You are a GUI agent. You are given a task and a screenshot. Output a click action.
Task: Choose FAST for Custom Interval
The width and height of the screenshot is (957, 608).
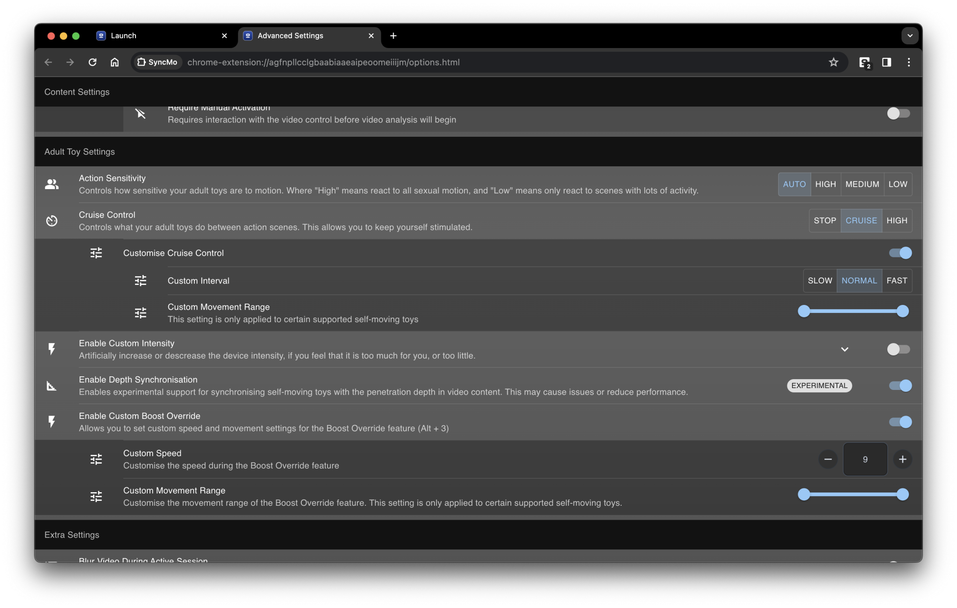click(896, 281)
